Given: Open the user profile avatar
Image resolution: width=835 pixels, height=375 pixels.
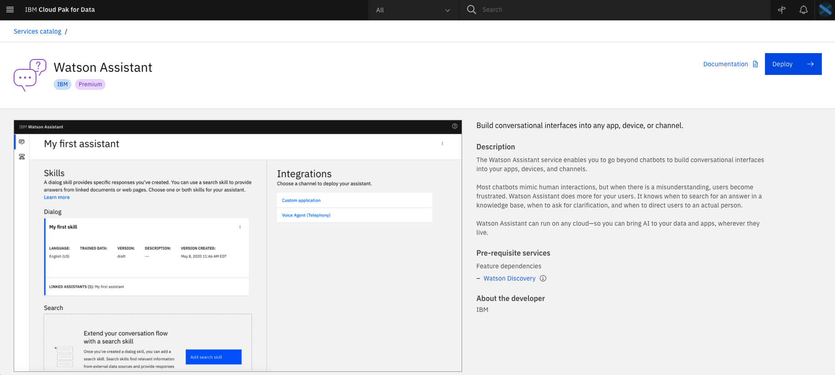Looking at the screenshot, I should (x=825, y=10).
